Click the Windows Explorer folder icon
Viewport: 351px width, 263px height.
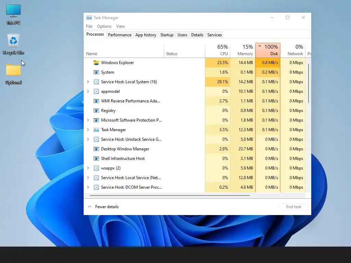pos(96,63)
